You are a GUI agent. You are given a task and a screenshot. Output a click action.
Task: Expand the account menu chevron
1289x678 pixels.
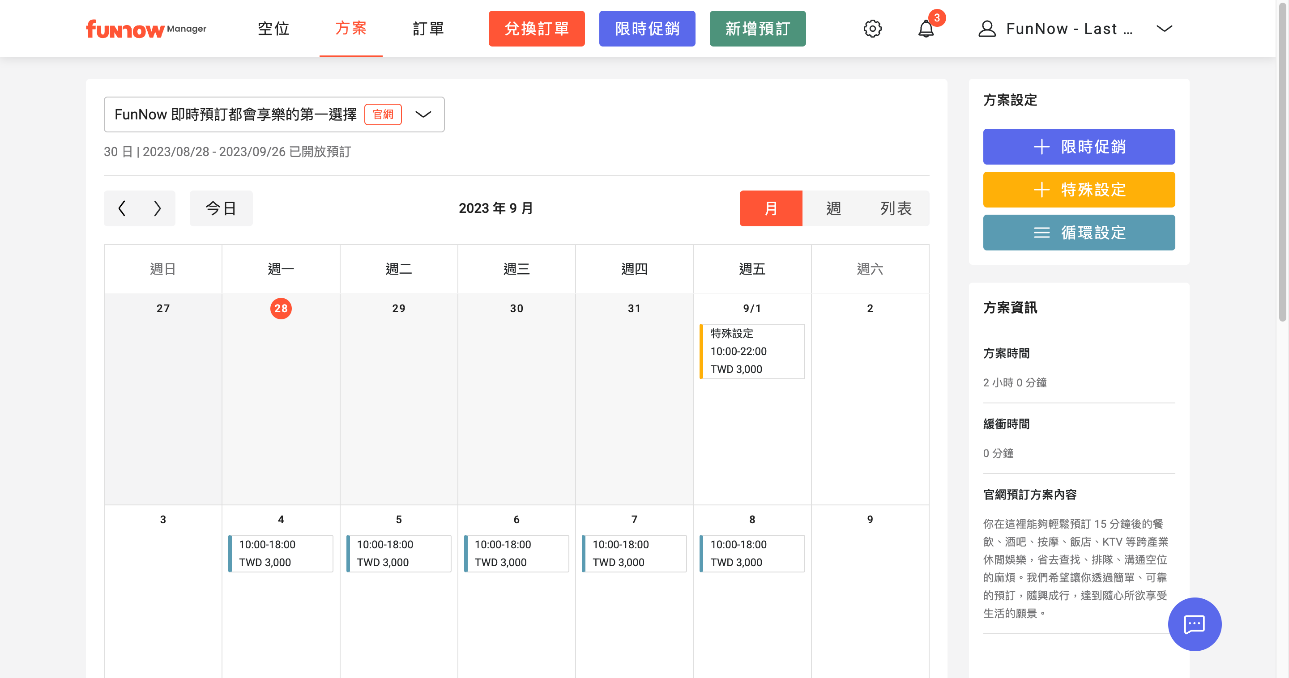coord(1164,29)
